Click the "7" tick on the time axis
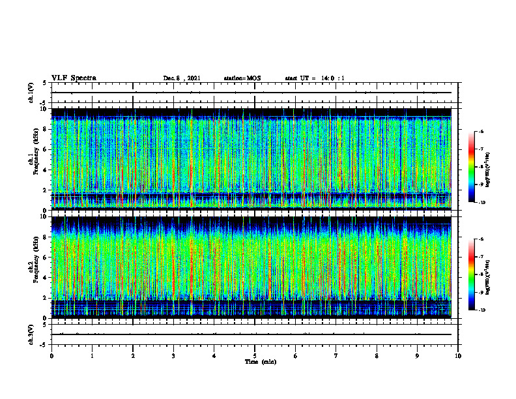The height and width of the screenshot is (399, 516). 336,356
